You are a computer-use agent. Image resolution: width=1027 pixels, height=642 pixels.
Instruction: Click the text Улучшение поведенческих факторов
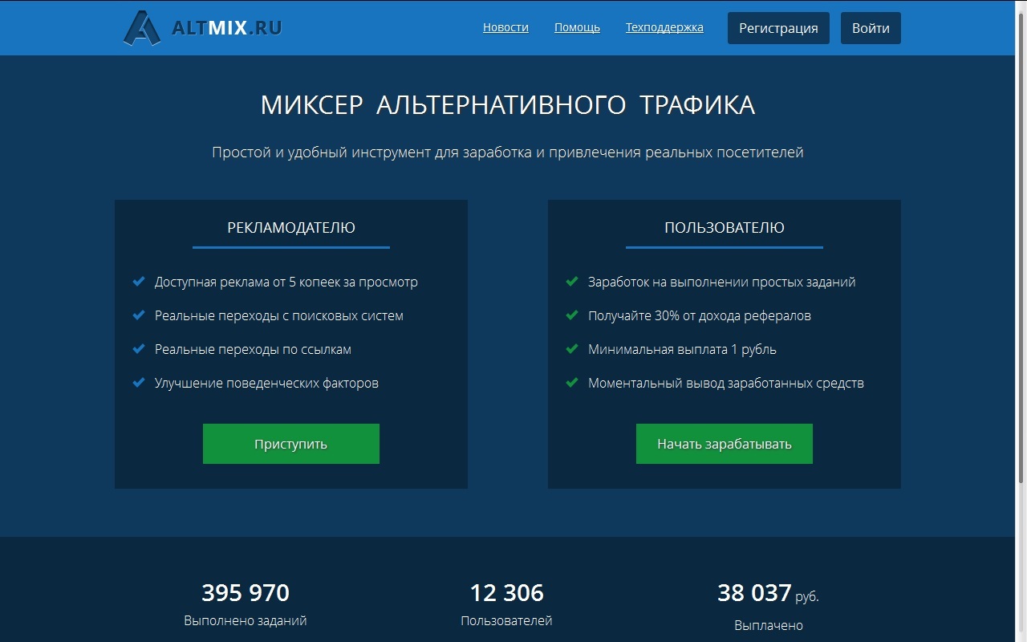point(266,384)
